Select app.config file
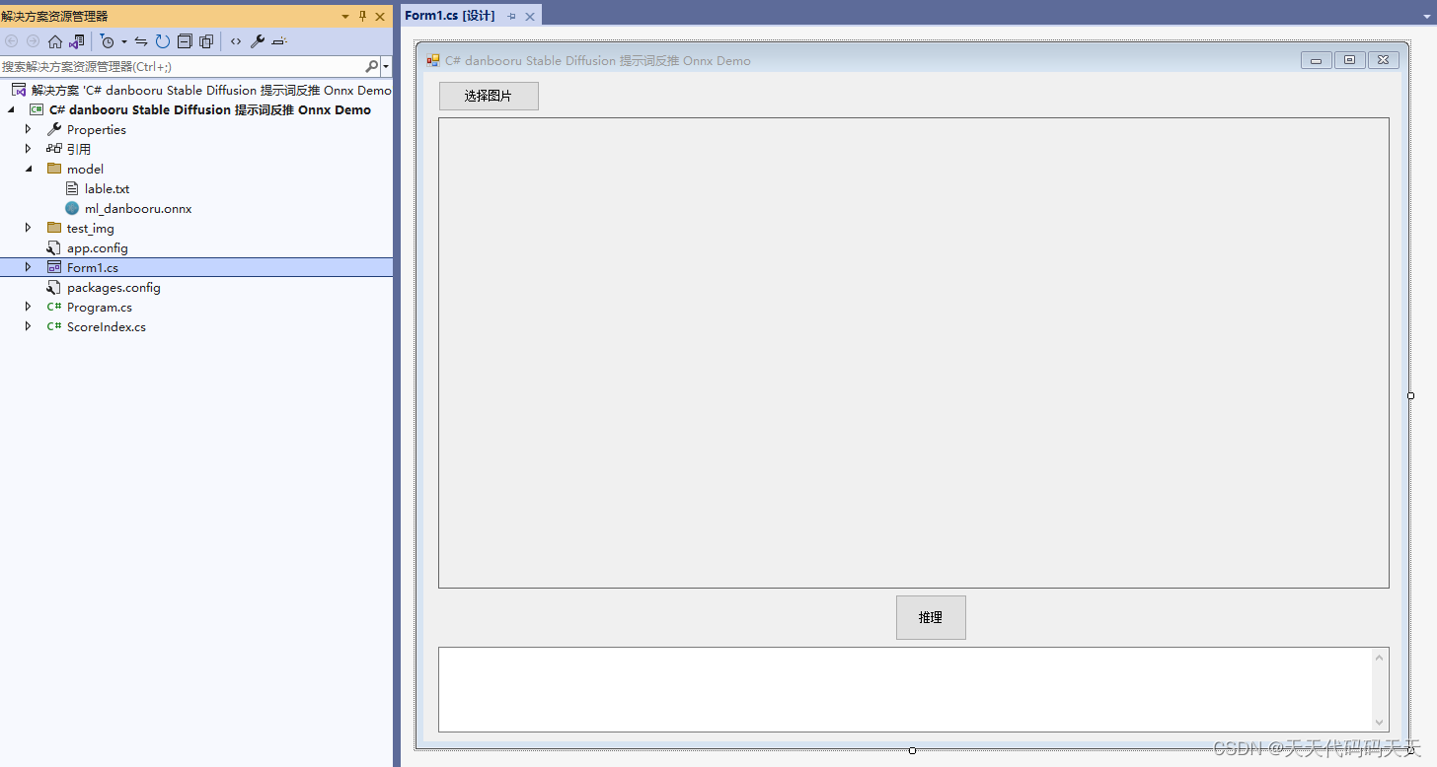This screenshot has width=1437, height=767. (98, 247)
